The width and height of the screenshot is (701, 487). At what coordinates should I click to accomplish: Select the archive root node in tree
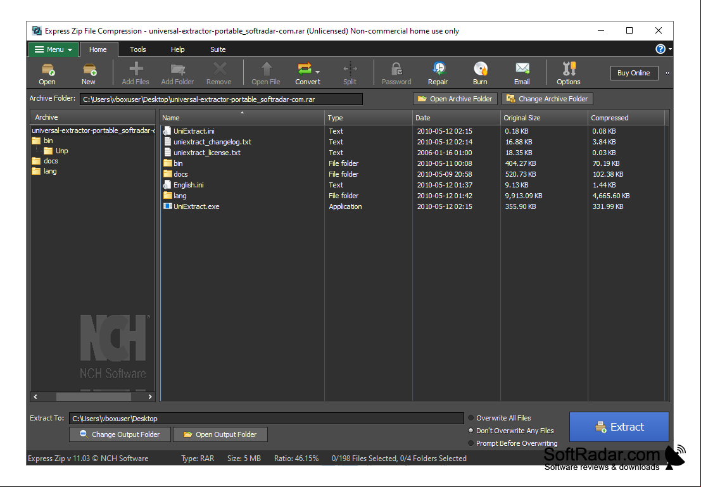[x=93, y=130]
